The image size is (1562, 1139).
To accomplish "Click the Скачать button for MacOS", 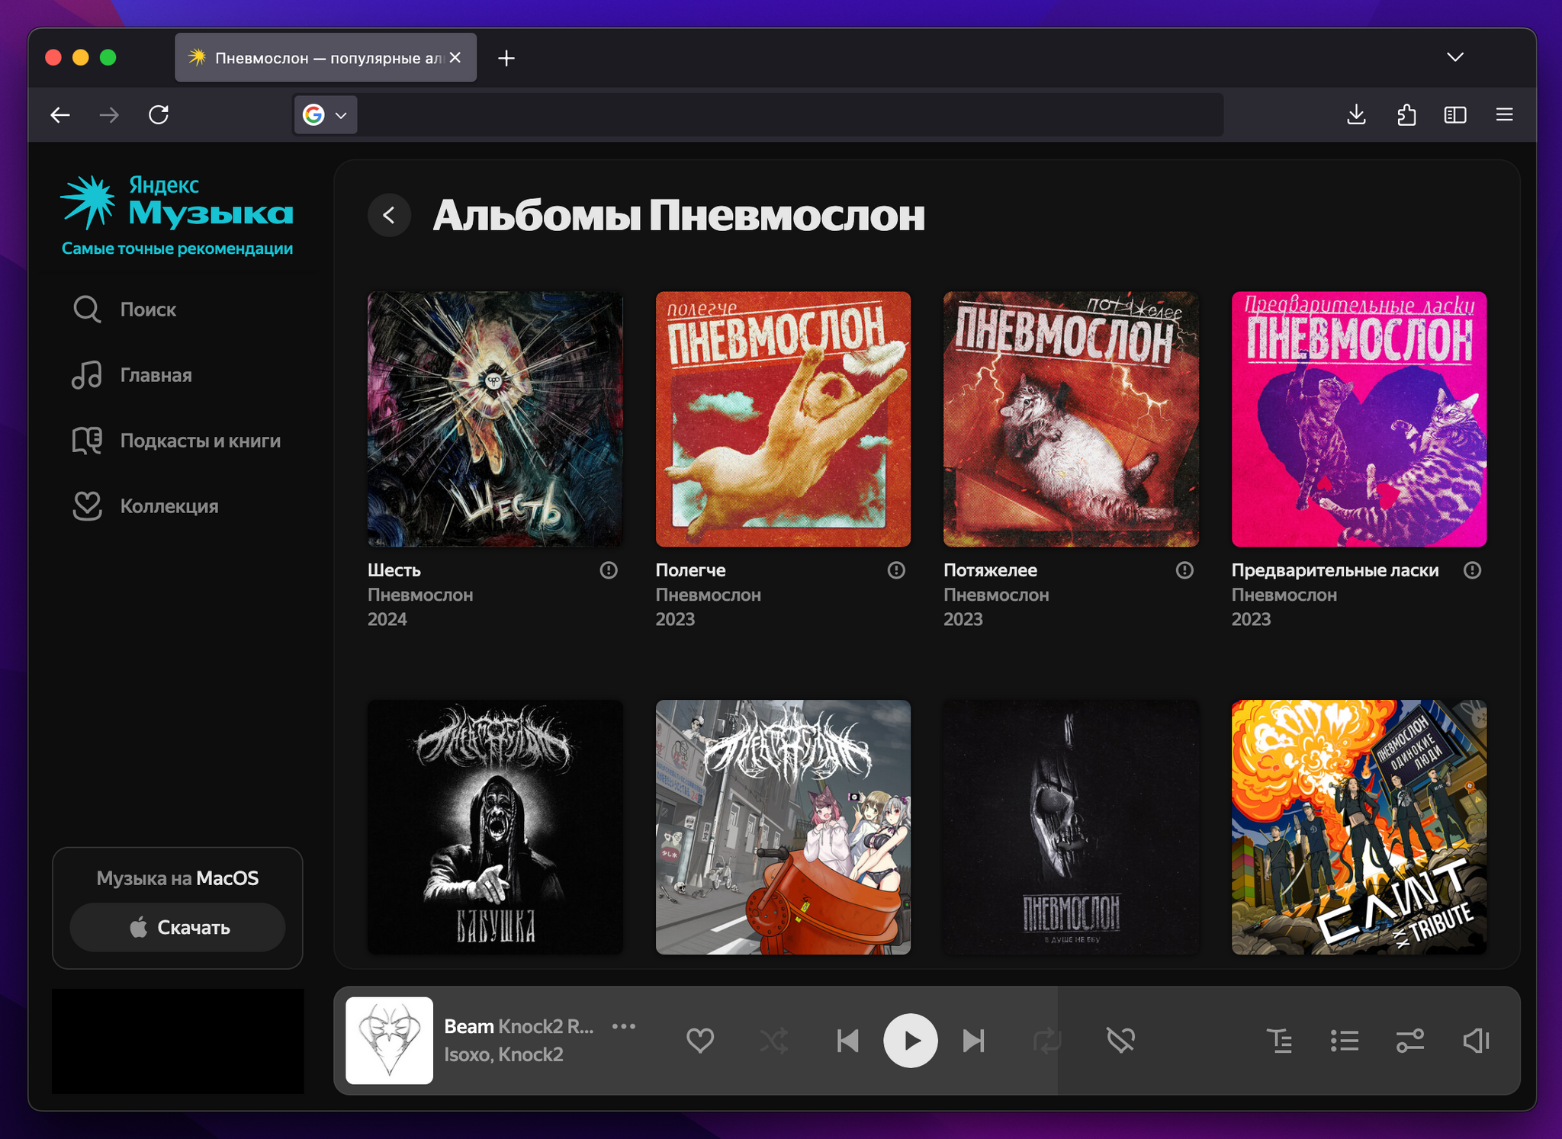I will point(178,928).
